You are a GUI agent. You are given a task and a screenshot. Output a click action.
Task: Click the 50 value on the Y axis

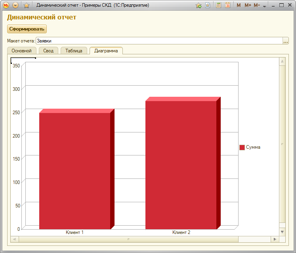[x=18, y=205]
